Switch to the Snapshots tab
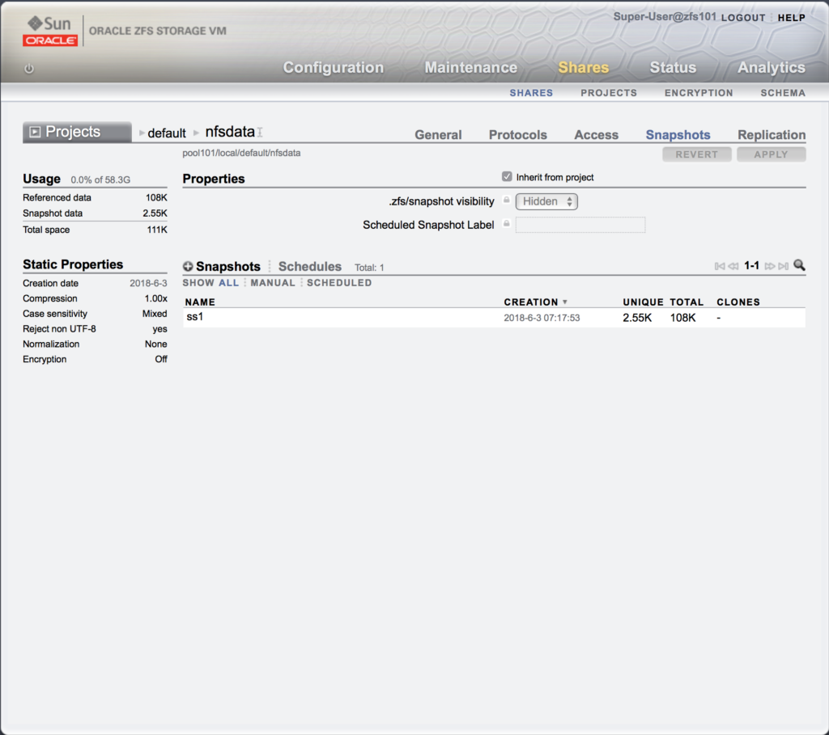Viewport: 829px width, 735px height. coord(678,135)
